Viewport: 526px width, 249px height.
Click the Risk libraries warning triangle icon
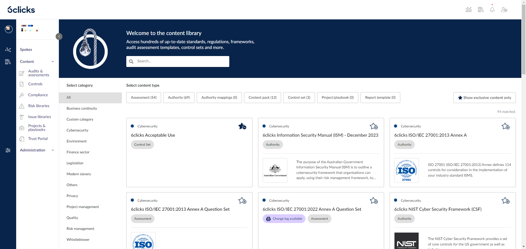[x=22, y=106]
